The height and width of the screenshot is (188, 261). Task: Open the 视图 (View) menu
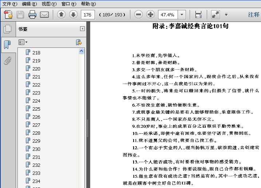(49, 4)
